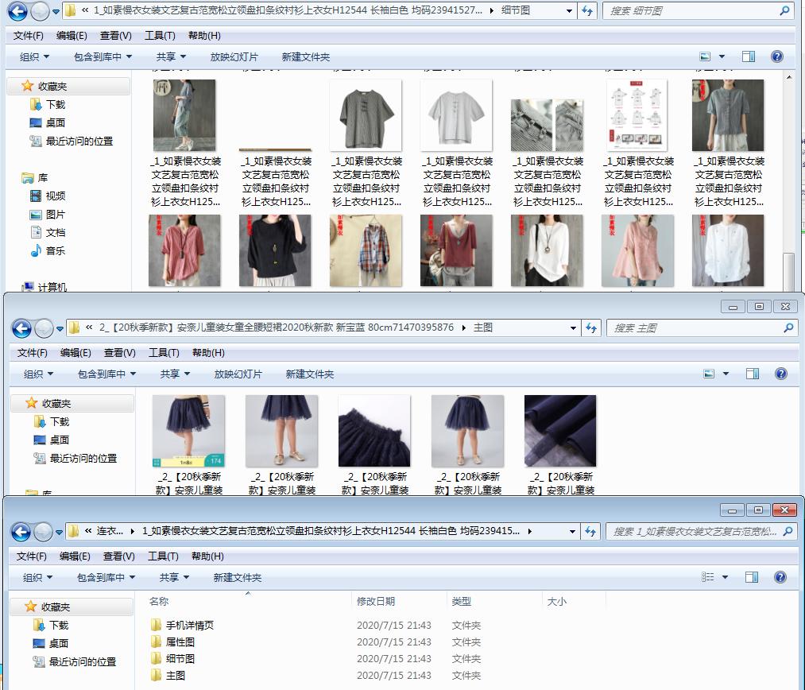Toggle the preview pane in the middle window

pyautogui.click(x=752, y=373)
